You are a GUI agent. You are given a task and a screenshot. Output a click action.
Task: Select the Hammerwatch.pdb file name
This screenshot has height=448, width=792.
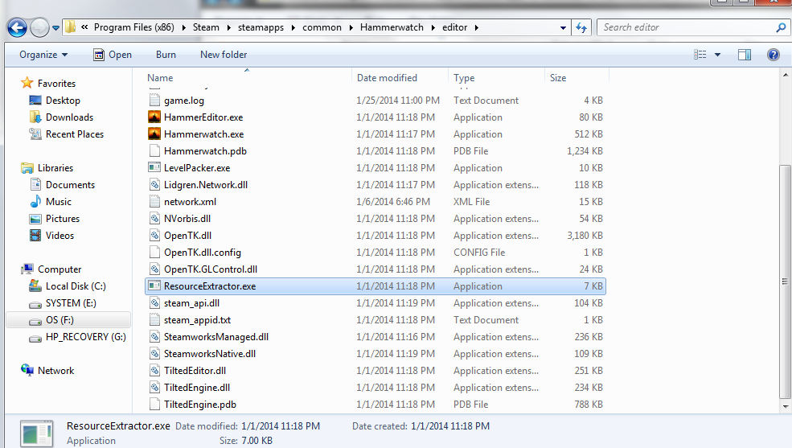[x=205, y=151]
